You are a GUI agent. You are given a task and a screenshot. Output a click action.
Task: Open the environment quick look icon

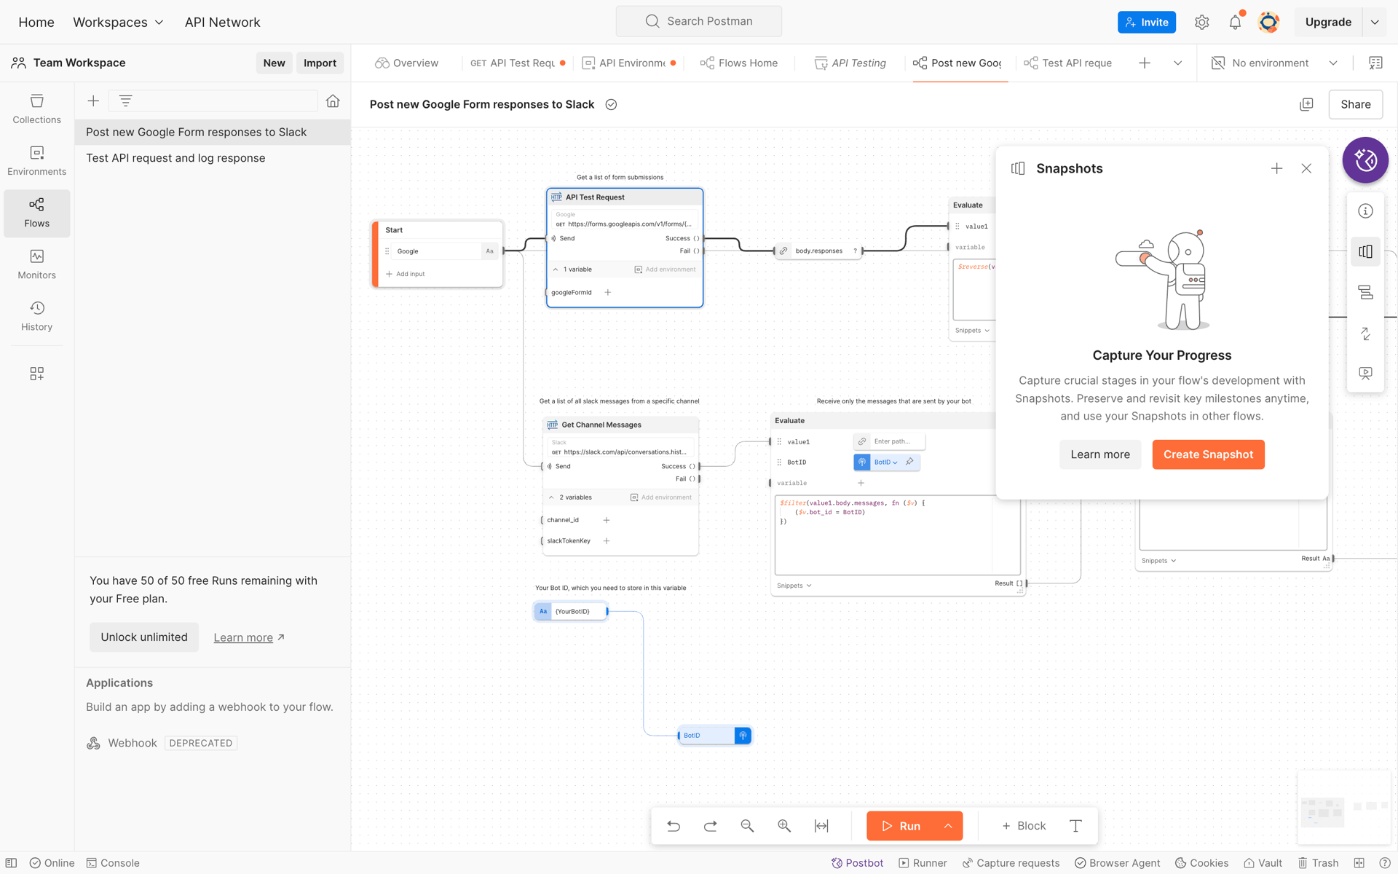coord(1375,63)
